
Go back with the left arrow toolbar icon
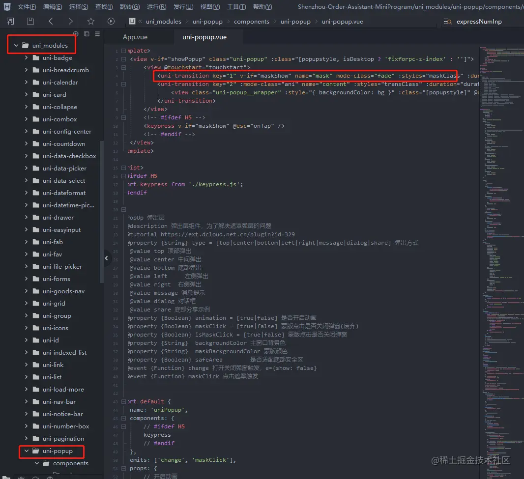[51, 22]
